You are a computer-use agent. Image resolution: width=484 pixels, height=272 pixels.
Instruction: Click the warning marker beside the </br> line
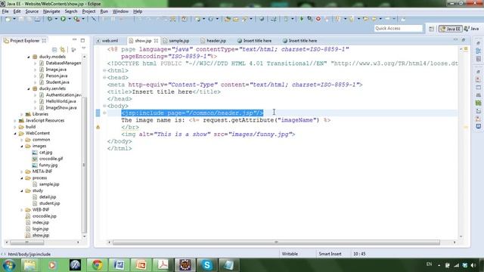(x=98, y=127)
